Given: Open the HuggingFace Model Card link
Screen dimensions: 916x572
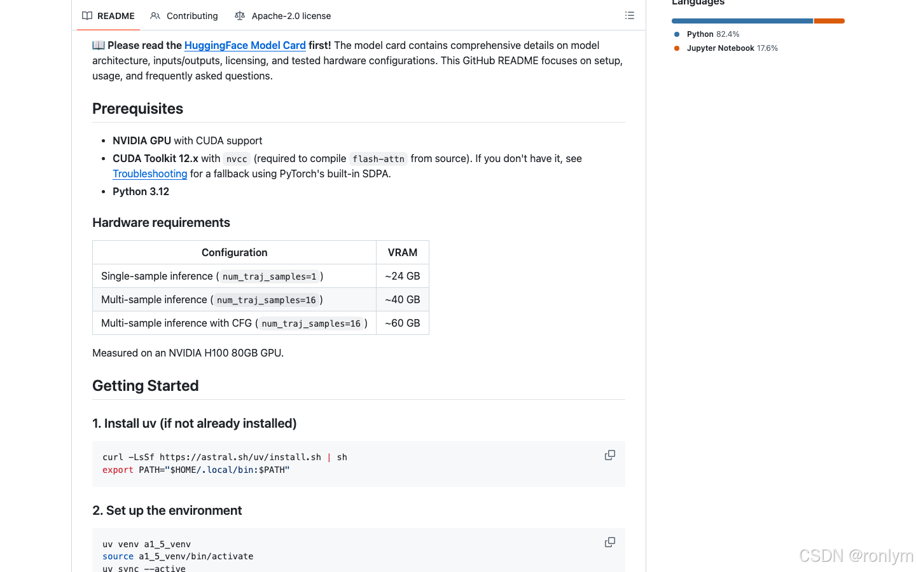Looking at the screenshot, I should click(245, 45).
